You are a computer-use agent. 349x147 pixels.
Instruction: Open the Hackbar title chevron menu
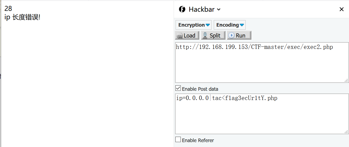coord(219,10)
